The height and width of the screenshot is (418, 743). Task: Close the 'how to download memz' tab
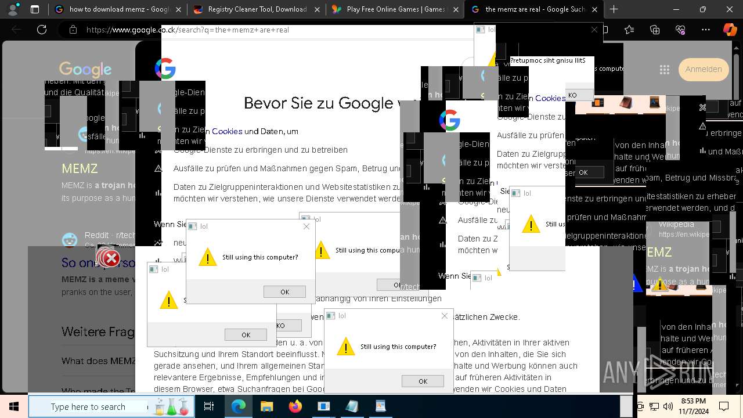178,9
